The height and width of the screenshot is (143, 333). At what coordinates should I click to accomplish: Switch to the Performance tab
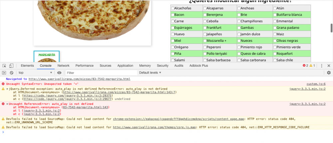coord(84,66)
